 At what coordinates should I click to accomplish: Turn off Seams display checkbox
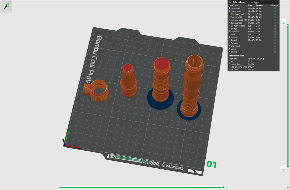275,52
